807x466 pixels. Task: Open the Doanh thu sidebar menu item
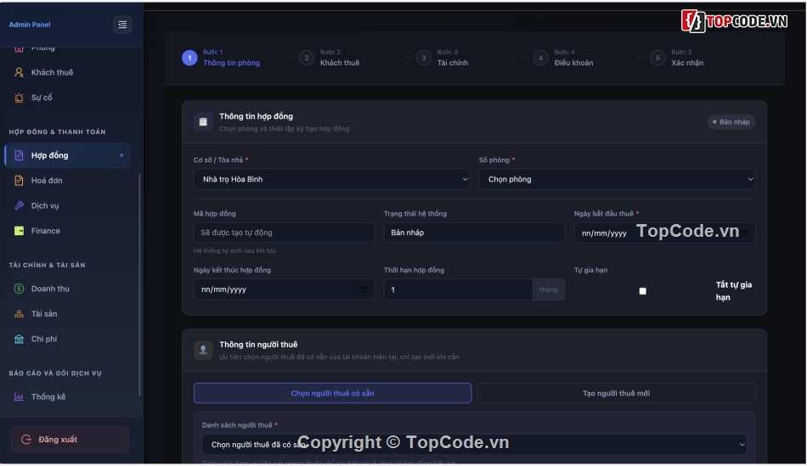67,289
